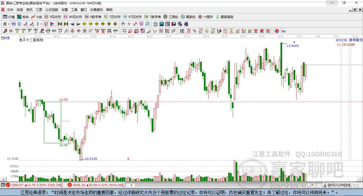Open the 行情 quotes view
The width and height of the screenshot is (363, 196).
[x=9, y=17]
